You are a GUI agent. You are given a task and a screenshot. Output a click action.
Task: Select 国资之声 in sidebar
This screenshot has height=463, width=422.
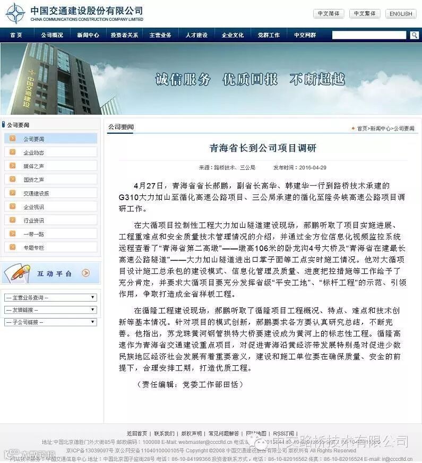click(x=50, y=179)
